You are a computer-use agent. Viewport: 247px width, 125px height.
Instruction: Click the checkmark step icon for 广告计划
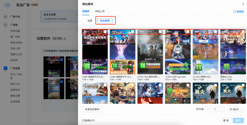coord(5,17)
